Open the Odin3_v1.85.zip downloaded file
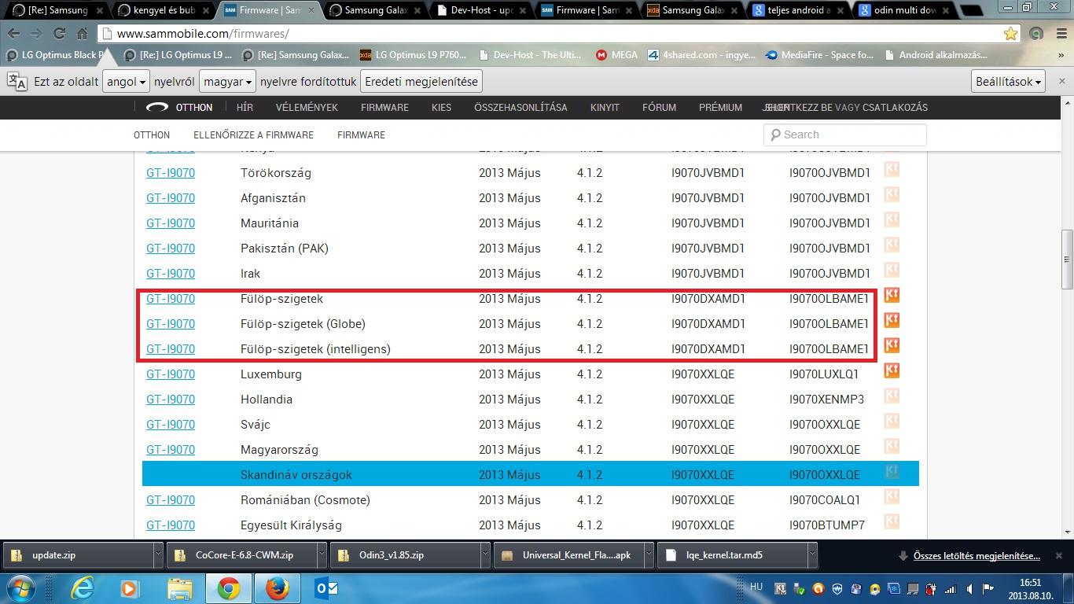Image resolution: width=1074 pixels, height=604 pixels. [405, 555]
